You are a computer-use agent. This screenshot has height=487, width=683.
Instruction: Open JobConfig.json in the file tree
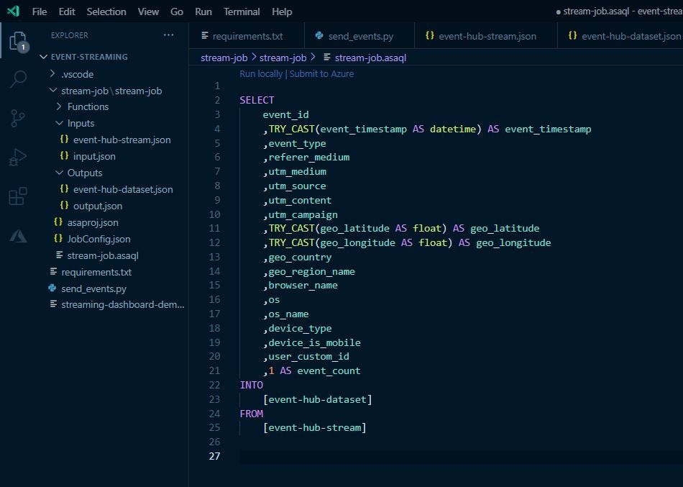click(x=98, y=239)
